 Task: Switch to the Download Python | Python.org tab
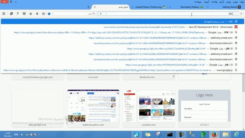[150, 7]
